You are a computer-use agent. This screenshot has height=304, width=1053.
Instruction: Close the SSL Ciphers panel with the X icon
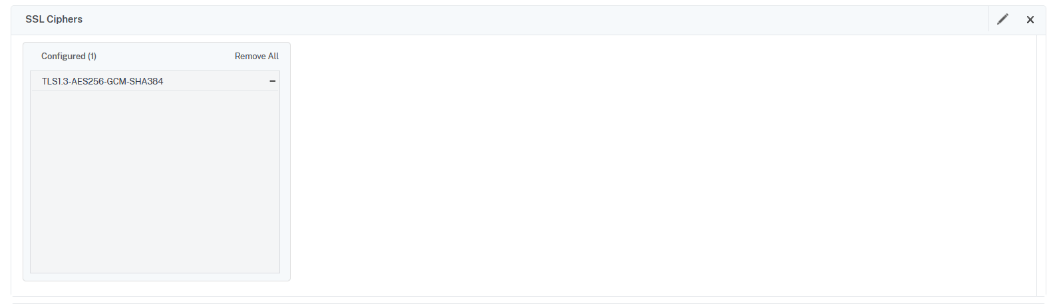click(x=1030, y=20)
